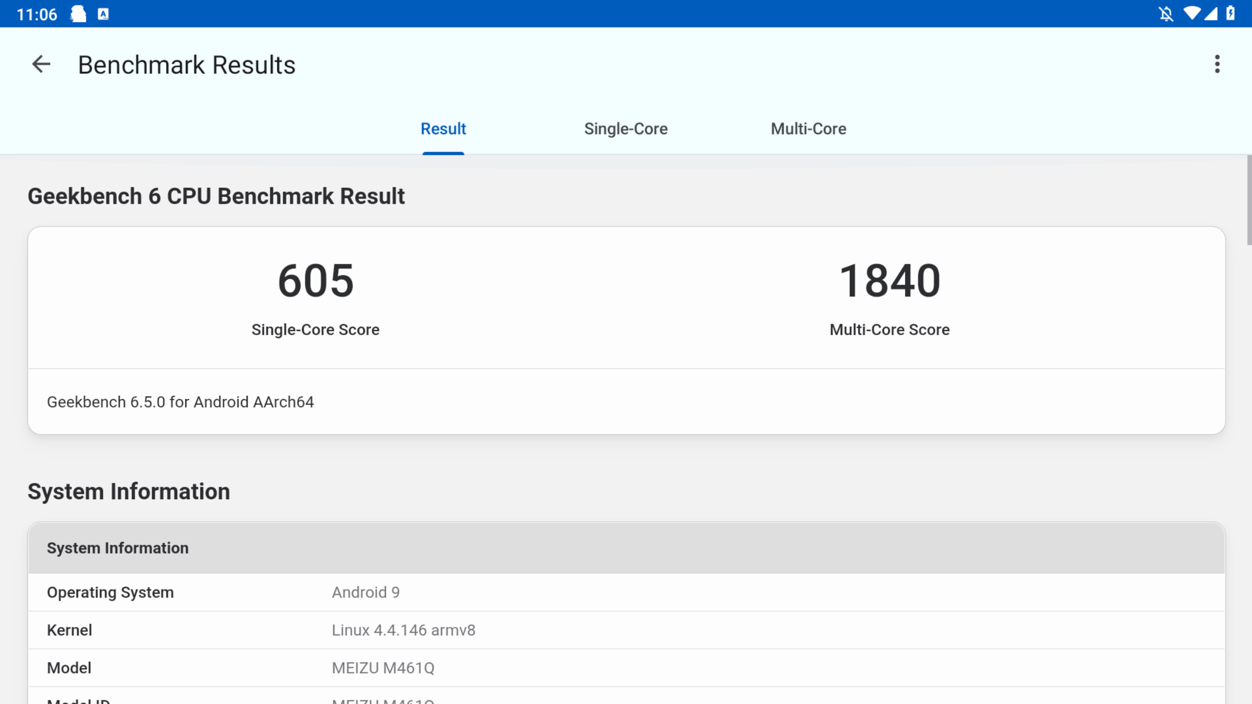The image size is (1252, 704).
Task: Tap the 'Android 9' value
Action: (365, 593)
